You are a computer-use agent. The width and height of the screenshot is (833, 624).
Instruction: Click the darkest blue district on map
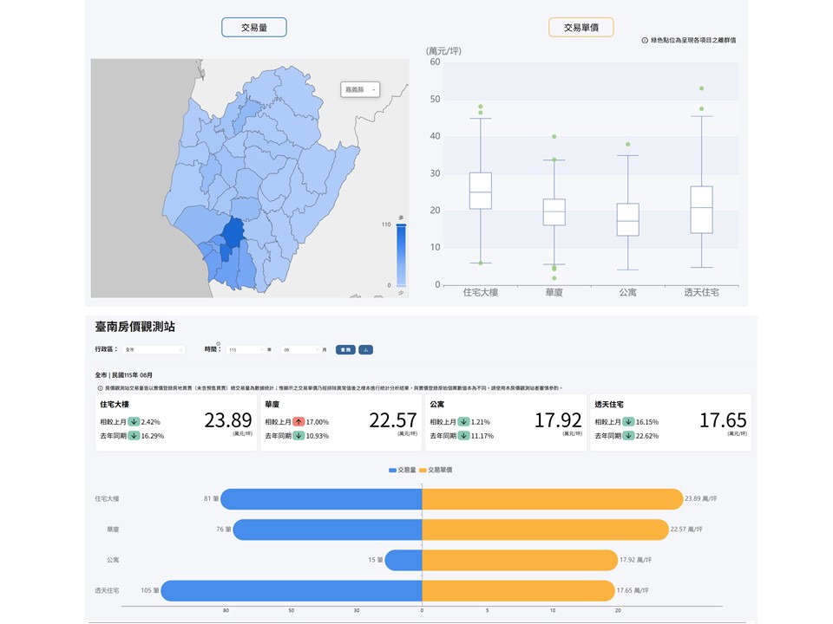point(233,233)
